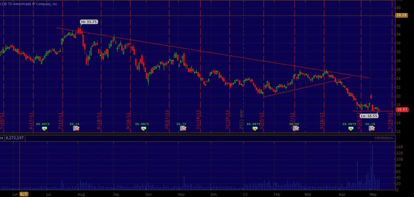
Task: Click the $0.76 earnings value text
Action: (74, 124)
